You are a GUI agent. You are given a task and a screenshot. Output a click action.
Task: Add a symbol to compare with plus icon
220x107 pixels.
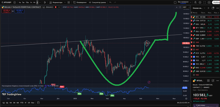pos(15,2)
